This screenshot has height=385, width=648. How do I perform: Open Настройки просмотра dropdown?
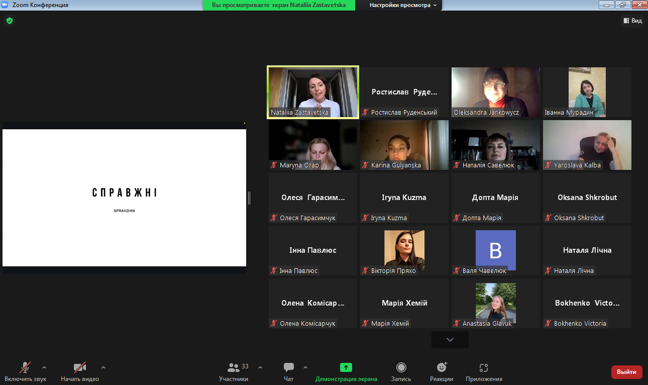403,5
